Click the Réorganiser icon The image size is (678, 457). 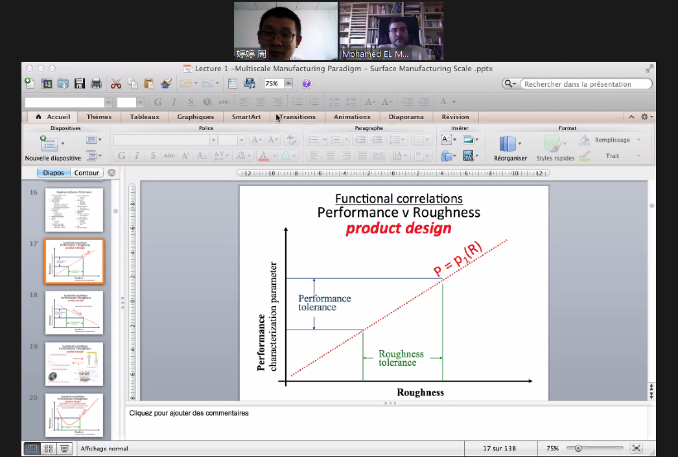(x=509, y=144)
